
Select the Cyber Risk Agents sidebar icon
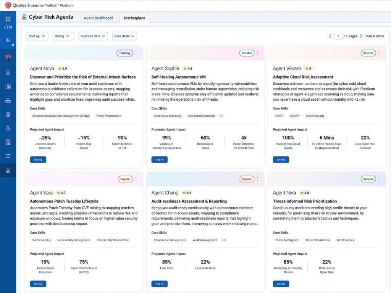(8, 170)
